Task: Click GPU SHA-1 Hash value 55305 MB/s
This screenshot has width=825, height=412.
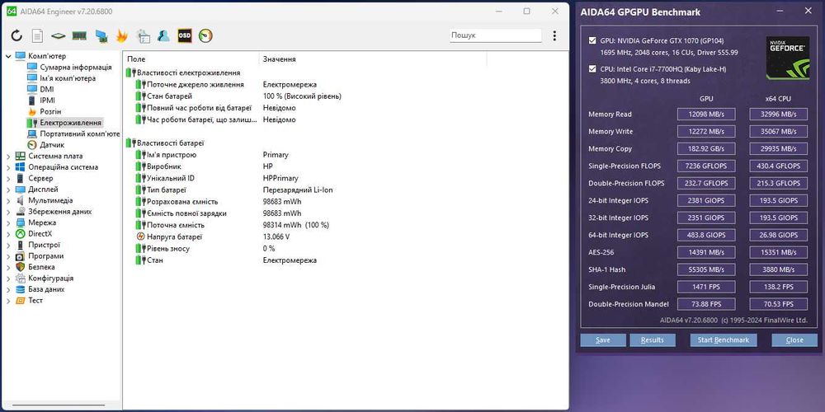Action: (706, 269)
